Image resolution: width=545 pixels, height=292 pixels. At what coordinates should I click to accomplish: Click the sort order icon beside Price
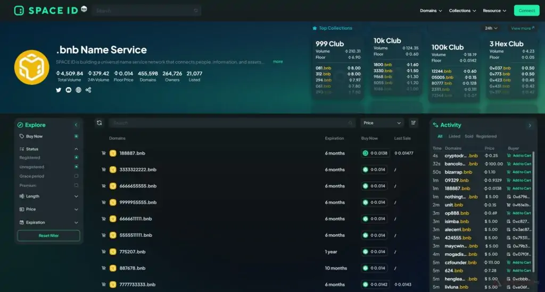tap(413, 123)
